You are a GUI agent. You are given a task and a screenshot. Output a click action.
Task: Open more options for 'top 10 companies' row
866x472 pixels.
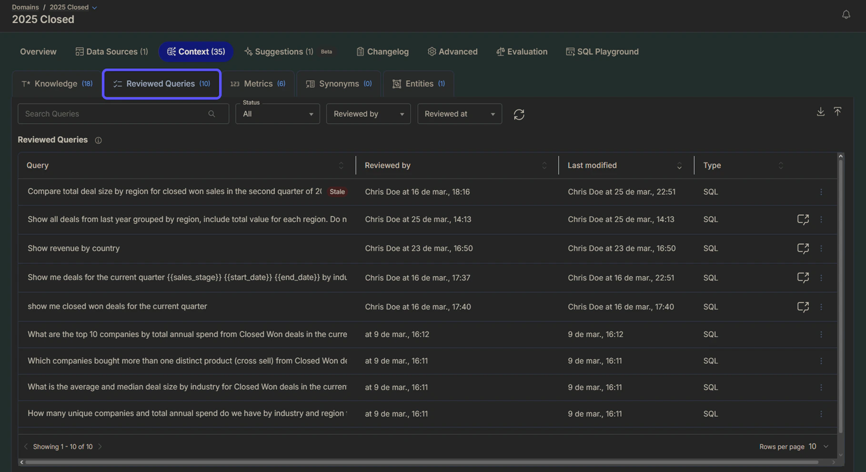tap(821, 334)
